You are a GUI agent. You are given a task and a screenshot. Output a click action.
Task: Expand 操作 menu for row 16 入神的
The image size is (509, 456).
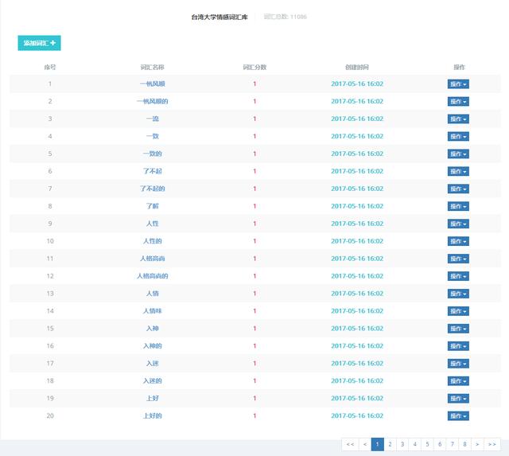click(458, 346)
